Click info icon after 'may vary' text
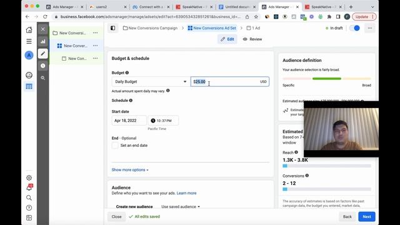Screen dimensions: 400x225 pos(168,91)
